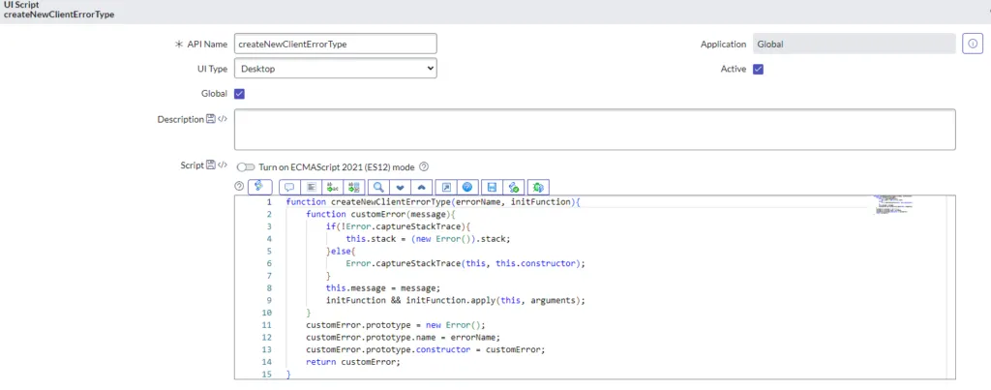Click the replace icon in script toolbar
The width and height of the screenshot is (991, 390).
(x=333, y=187)
